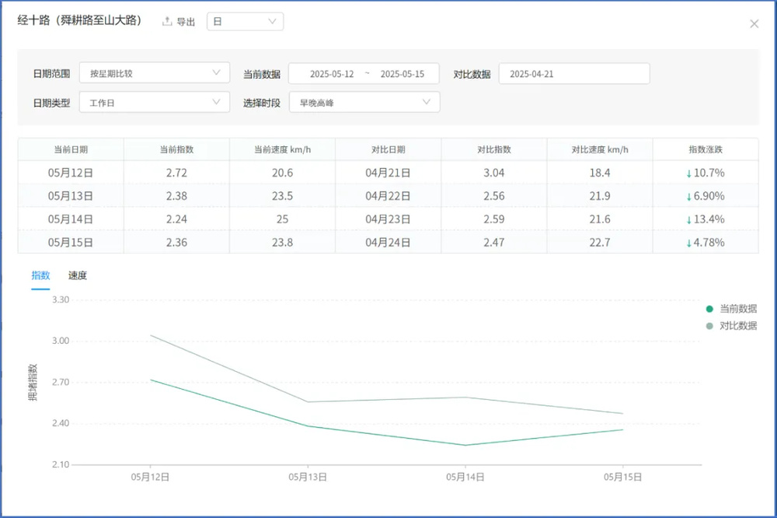Click the 导出 export text button
Screen dimensions: 777x518
pyautogui.click(x=186, y=22)
